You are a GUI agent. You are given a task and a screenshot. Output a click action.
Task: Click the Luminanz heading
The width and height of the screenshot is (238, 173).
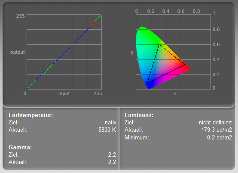(x=139, y=115)
